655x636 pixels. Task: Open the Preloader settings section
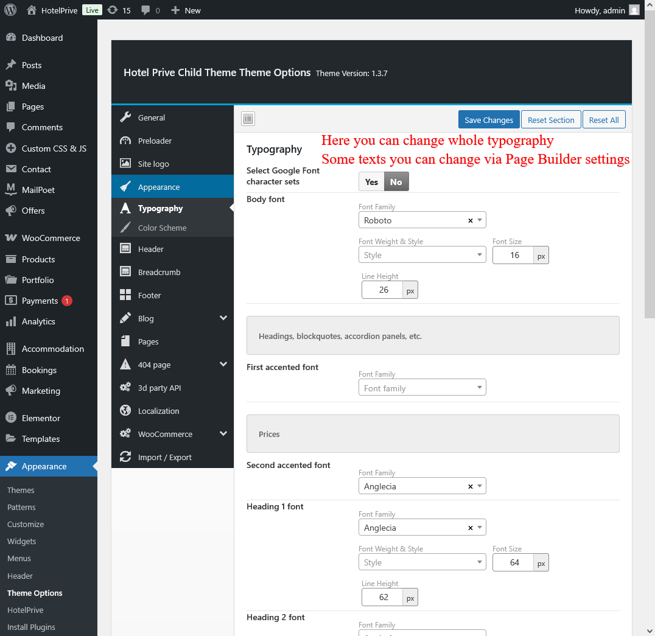tap(155, 141)
